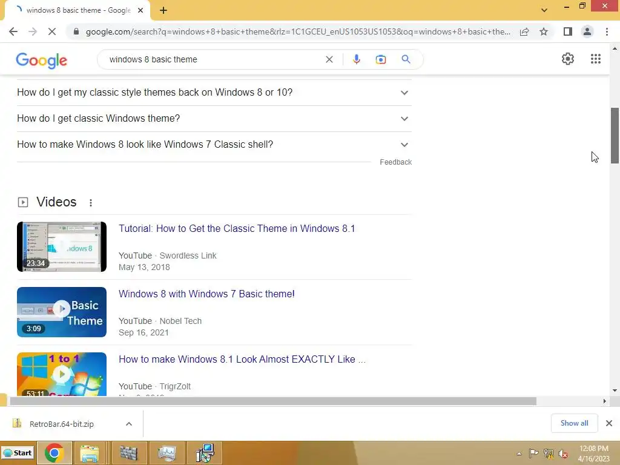Go back to the previous page
The height and width of the screenshot is (465, 620).
click(13, 31)
